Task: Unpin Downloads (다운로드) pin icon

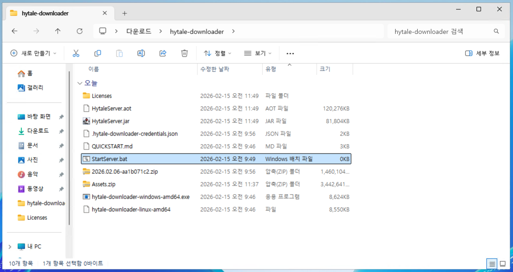Action: point(61,131)
